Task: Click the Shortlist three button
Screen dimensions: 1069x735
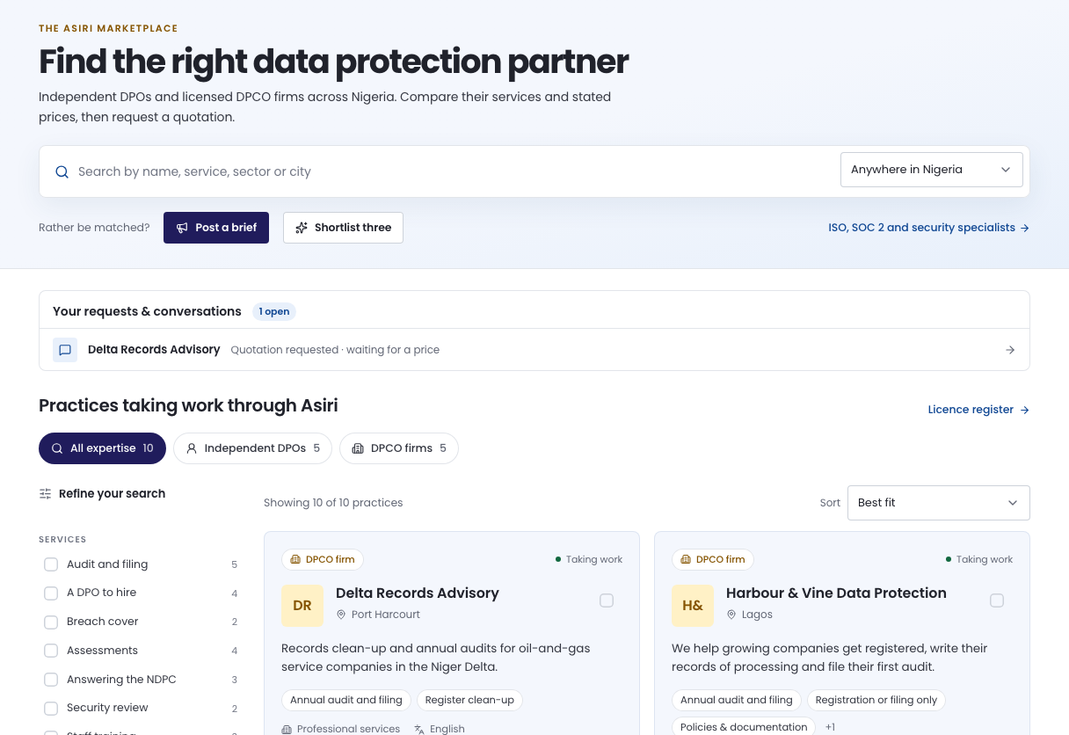Action: pyautogui.click(x=343, y=228)
